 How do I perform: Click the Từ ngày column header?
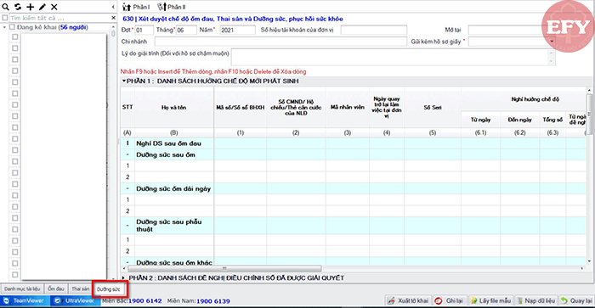(481, 120)
